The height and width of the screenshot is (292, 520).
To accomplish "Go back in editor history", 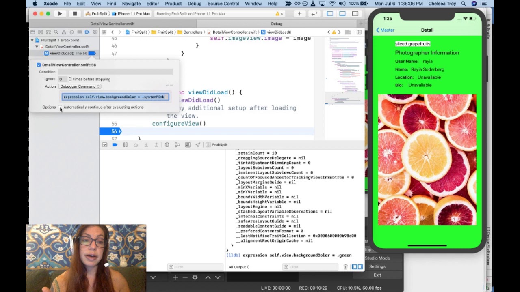I will 113,32.
